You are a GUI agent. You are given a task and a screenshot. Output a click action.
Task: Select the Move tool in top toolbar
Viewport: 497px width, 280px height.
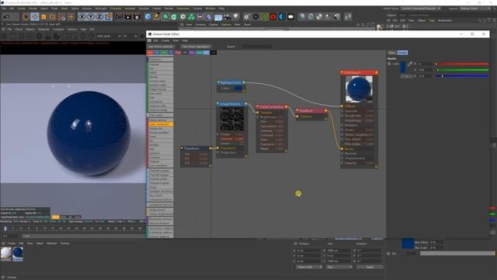(34, 16)
